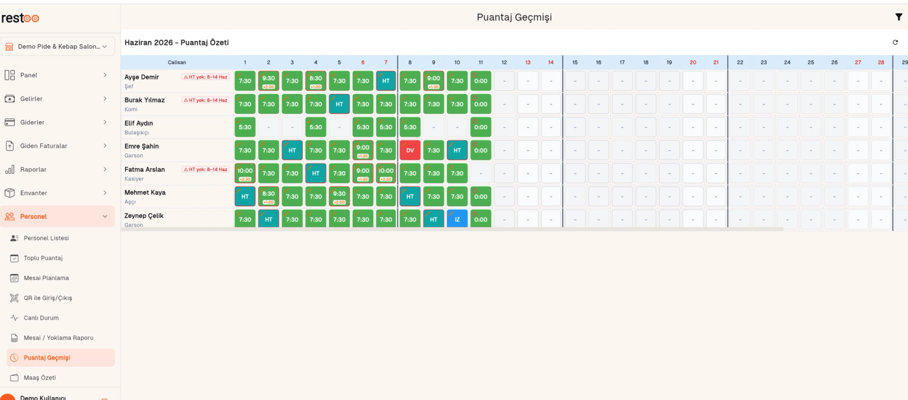Image resolution: width=908 pixels, height=400 pixels.
Task: Click Burak Yılmaz's HT cell on day 5
Action: tap(339, 104)
